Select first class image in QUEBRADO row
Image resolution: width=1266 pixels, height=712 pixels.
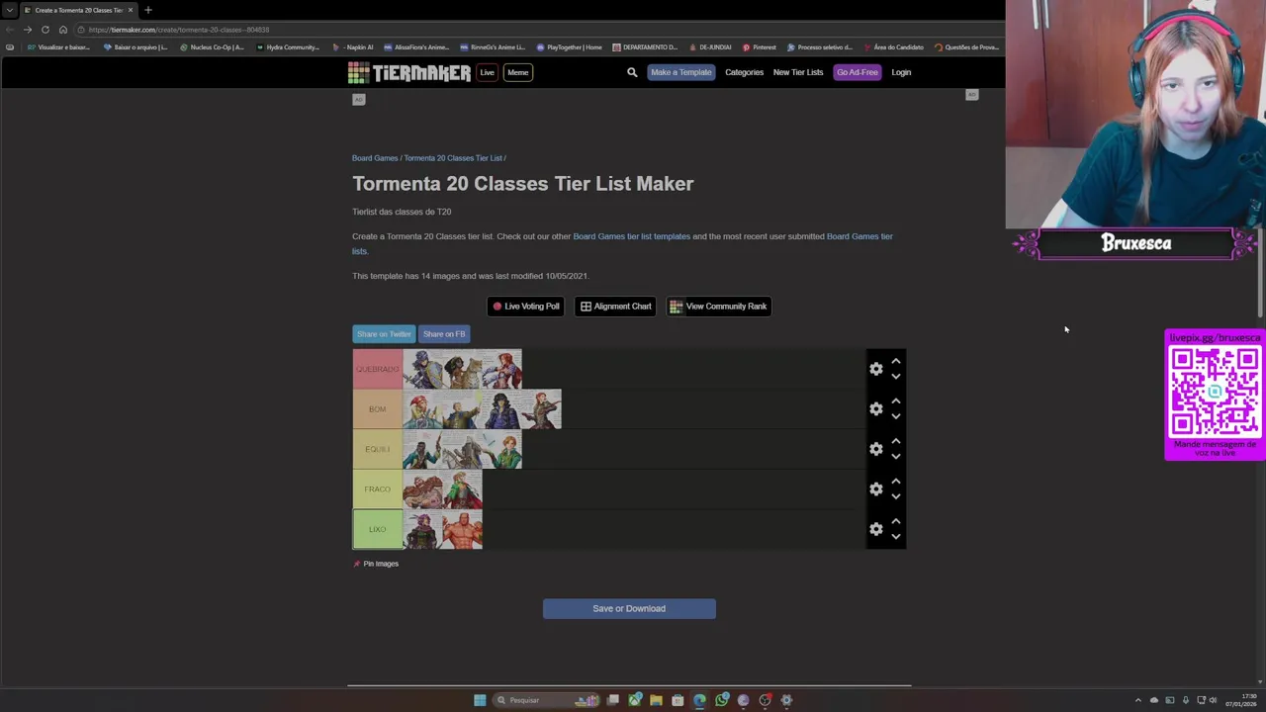[x=422, y=369]
